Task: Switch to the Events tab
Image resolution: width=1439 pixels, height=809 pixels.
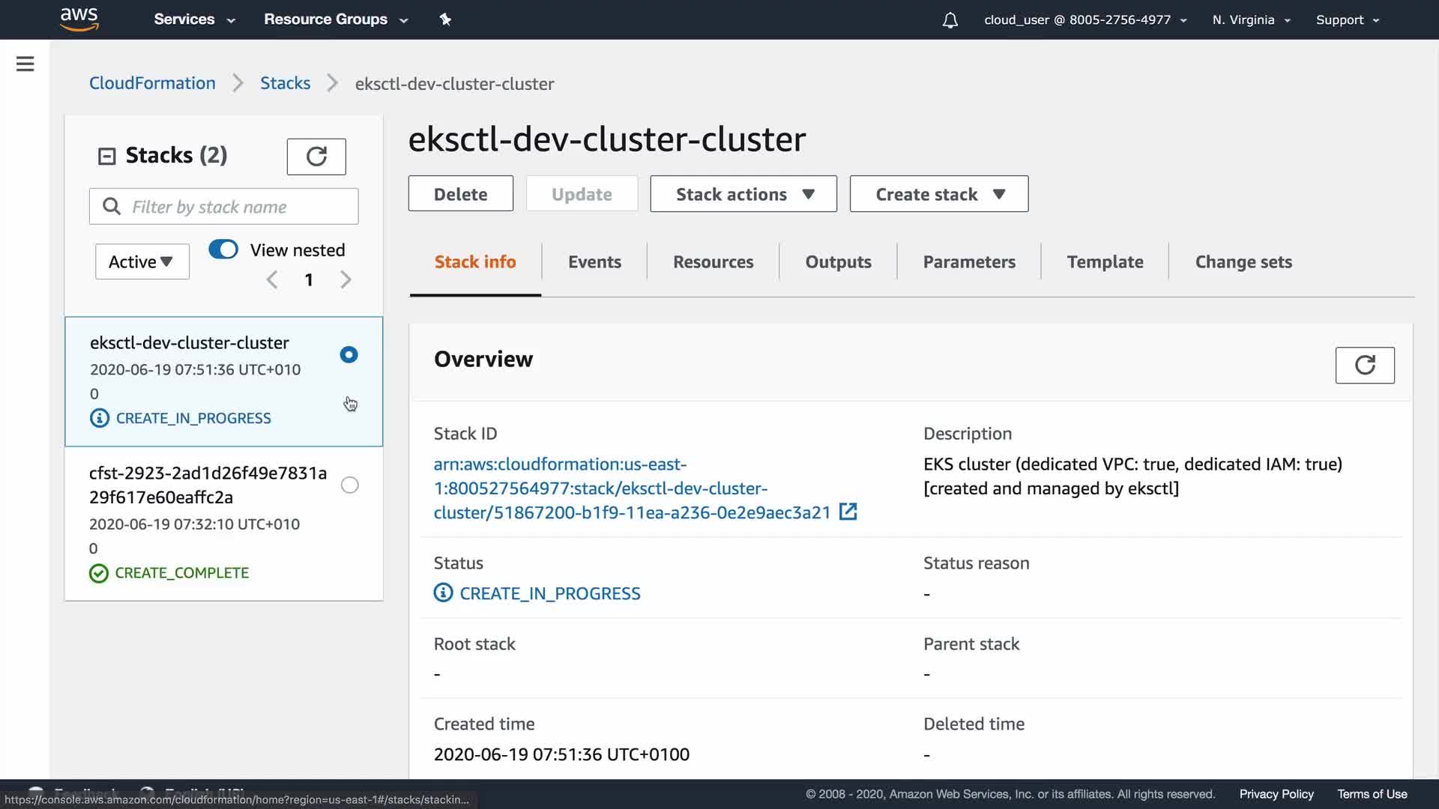Action: [594, 261]
